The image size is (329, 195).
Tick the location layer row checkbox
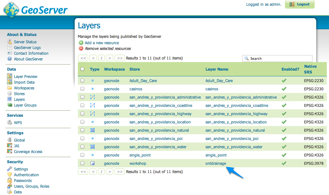point(82,122)
